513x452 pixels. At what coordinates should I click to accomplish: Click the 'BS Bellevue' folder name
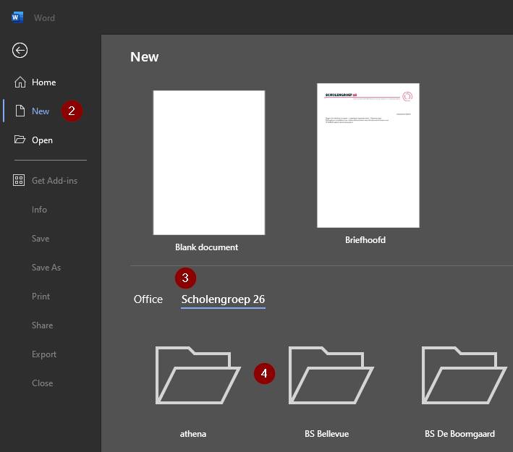pyautogui.click(x=326, y=434)
